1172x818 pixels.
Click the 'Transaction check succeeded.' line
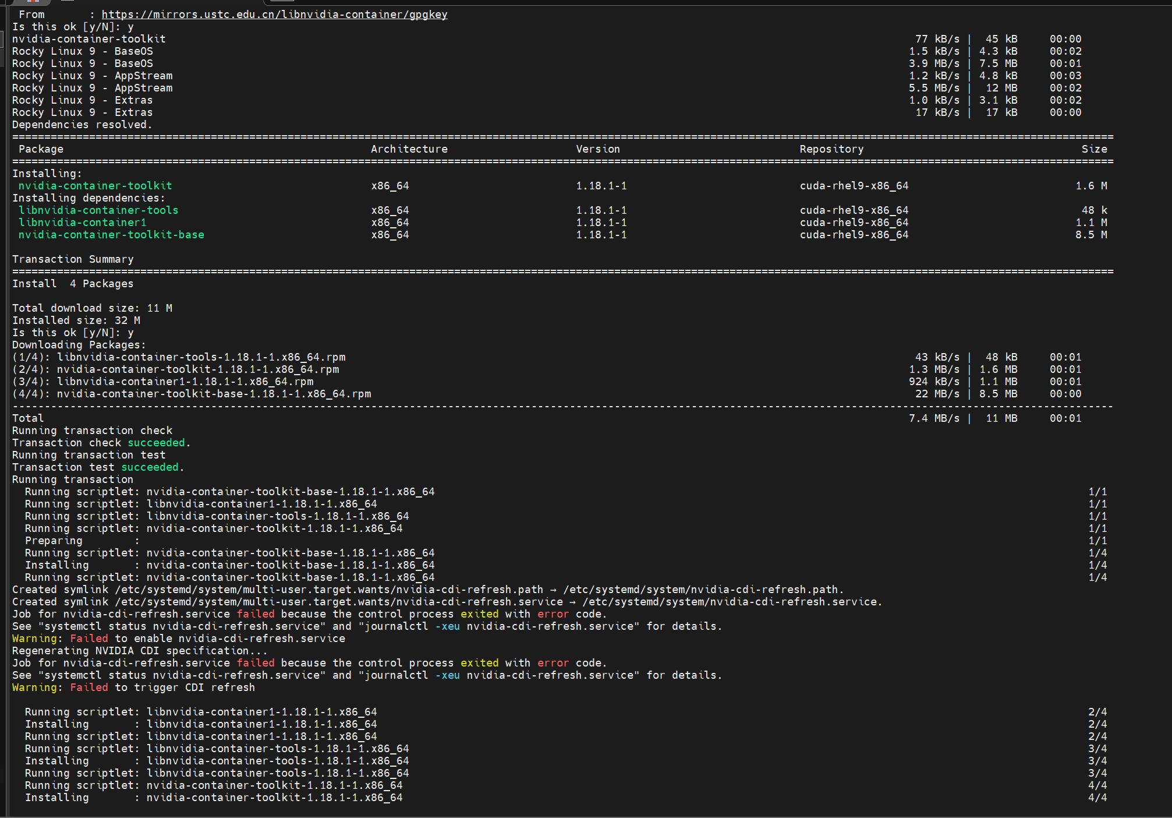(101, 443)
